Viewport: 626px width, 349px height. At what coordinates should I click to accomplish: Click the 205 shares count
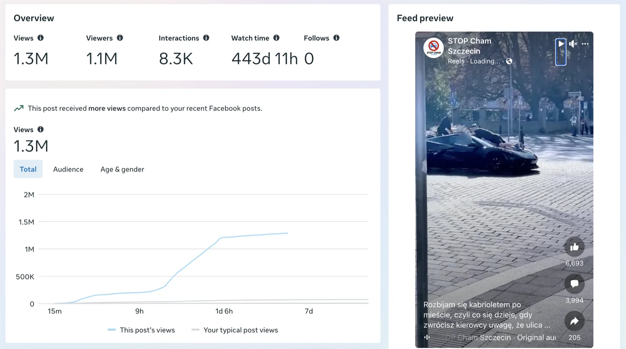pos(574,338)
